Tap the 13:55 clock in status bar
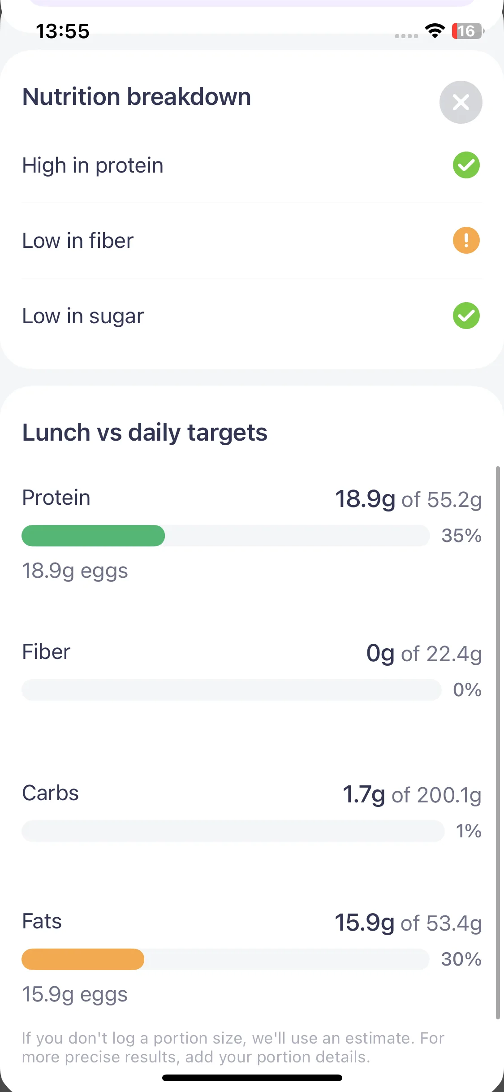504x1092 pixels. pos(63,31)
